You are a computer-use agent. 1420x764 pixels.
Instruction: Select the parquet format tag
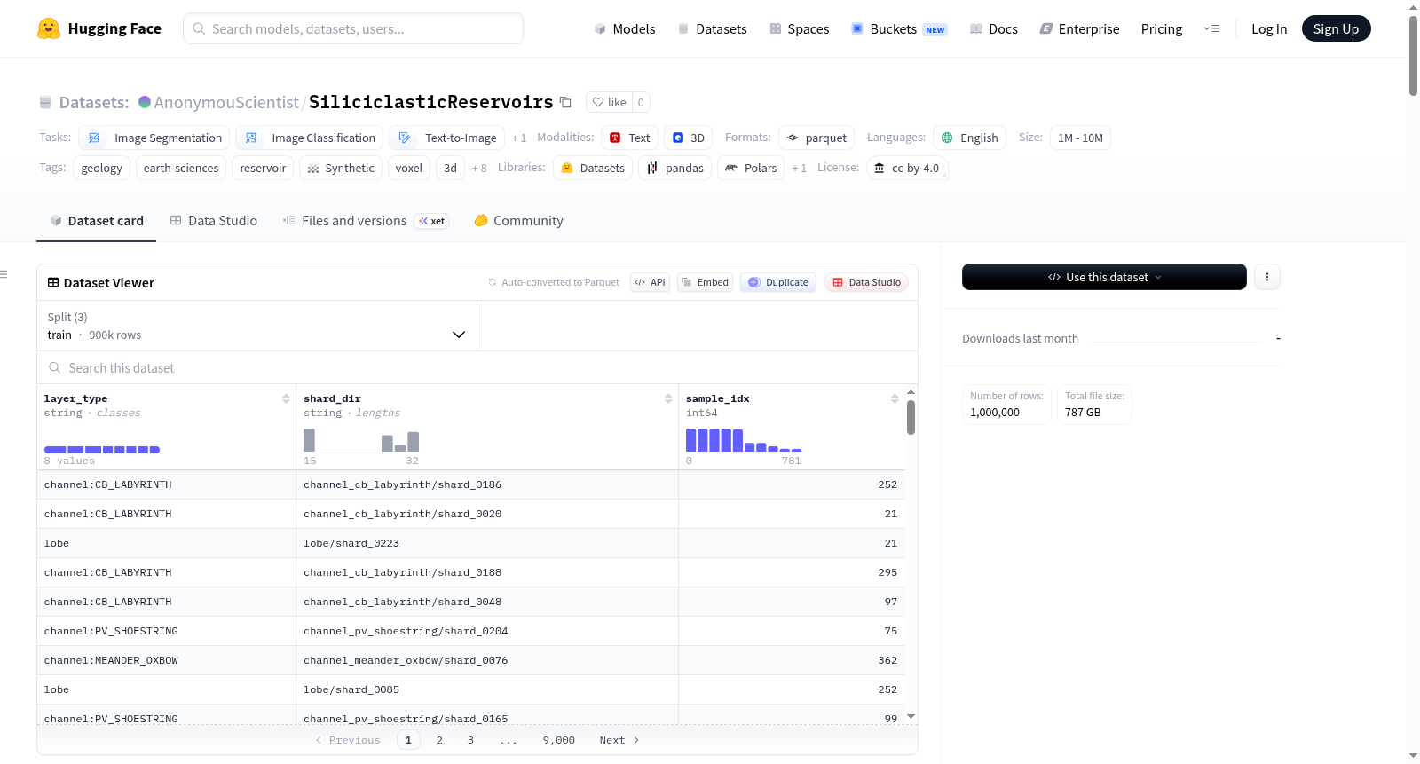pos(816,138)
